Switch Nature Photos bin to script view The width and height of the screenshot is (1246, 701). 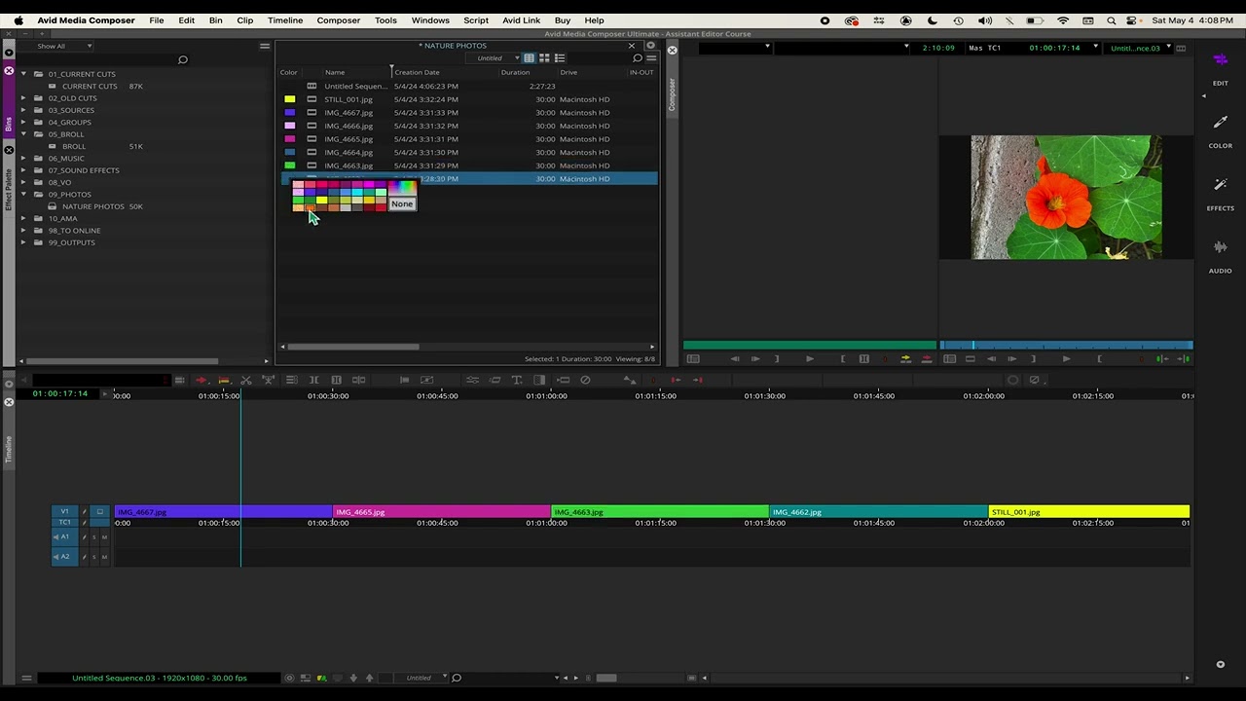560,58
